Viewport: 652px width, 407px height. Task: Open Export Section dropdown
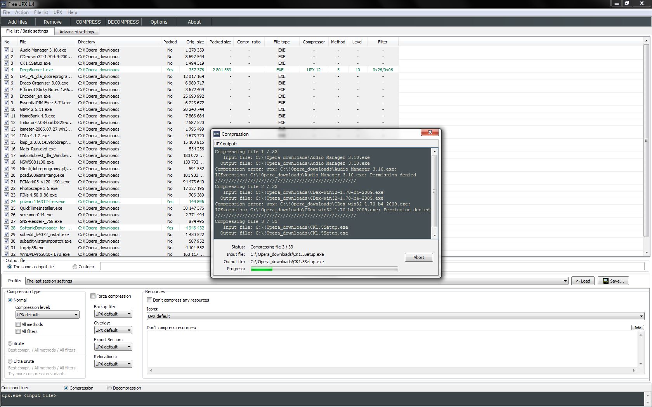click(113, 347)
